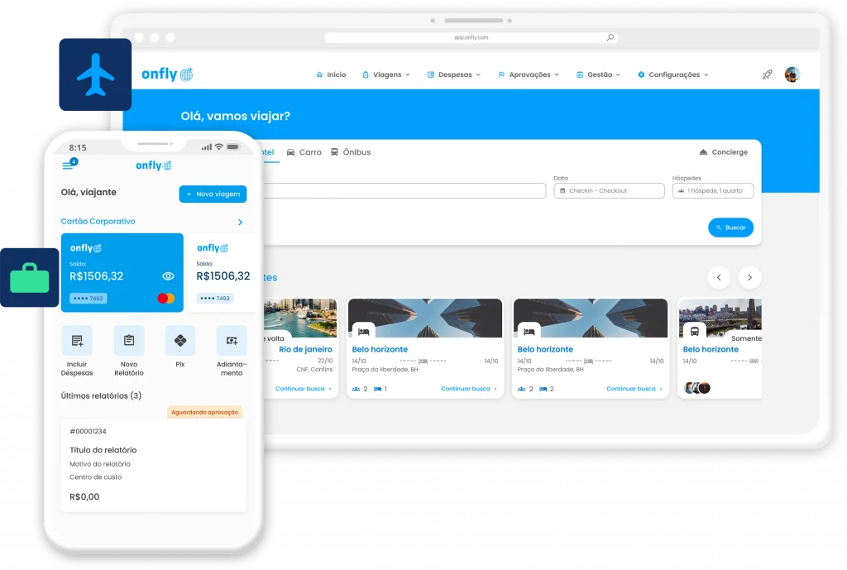This screenshot has height=570, width=847.
Task: Click the rocket icon in header
Action: 767,74
